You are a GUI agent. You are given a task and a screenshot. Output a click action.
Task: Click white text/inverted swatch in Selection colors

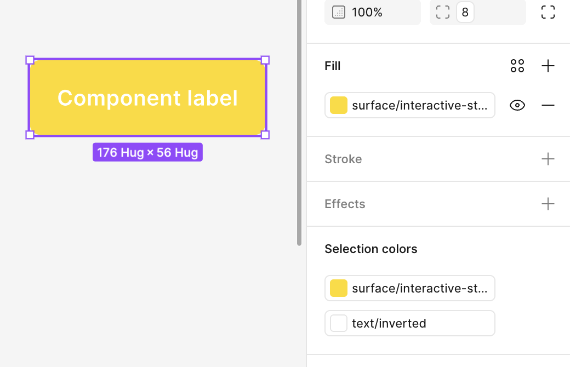(339, 323)
